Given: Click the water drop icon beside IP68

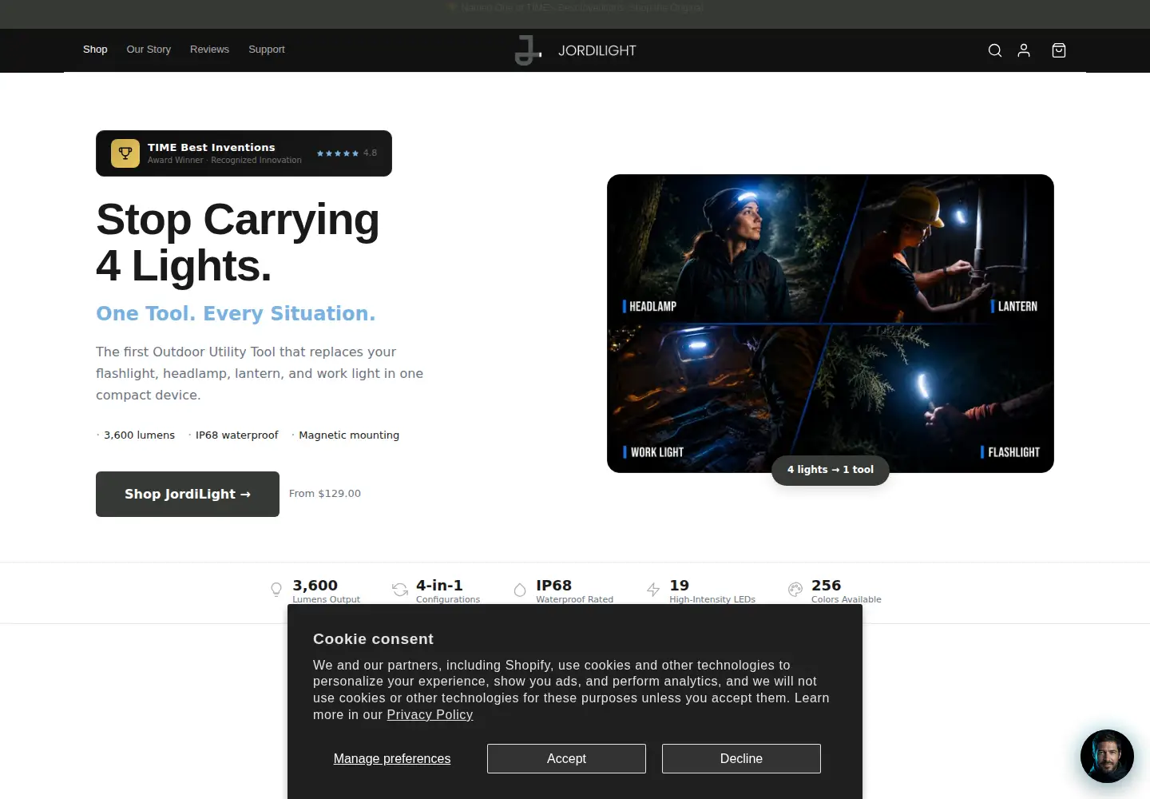Looking at the screenshot, I should (x=520, y=590).
